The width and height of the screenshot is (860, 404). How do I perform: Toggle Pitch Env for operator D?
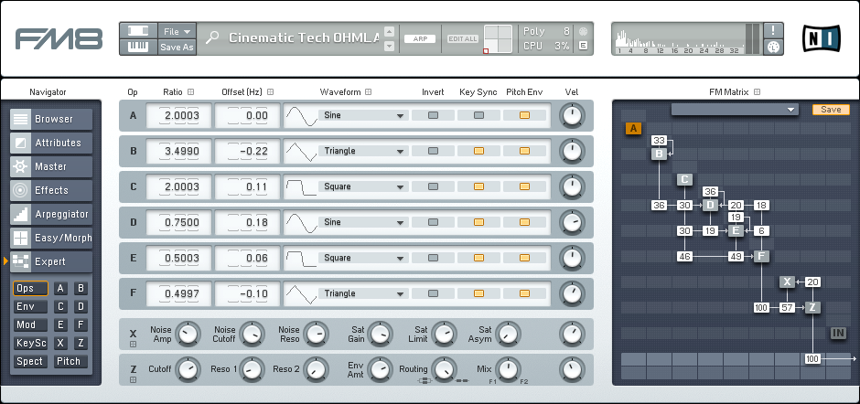[x=525, y=222]
